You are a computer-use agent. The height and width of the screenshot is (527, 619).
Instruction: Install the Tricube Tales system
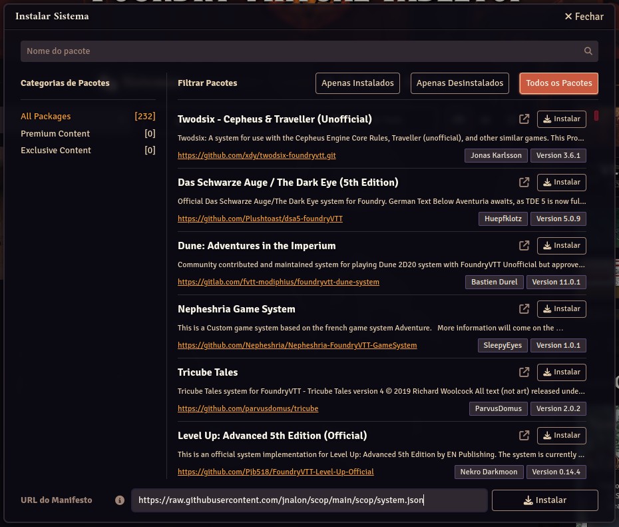coord(561,372)
